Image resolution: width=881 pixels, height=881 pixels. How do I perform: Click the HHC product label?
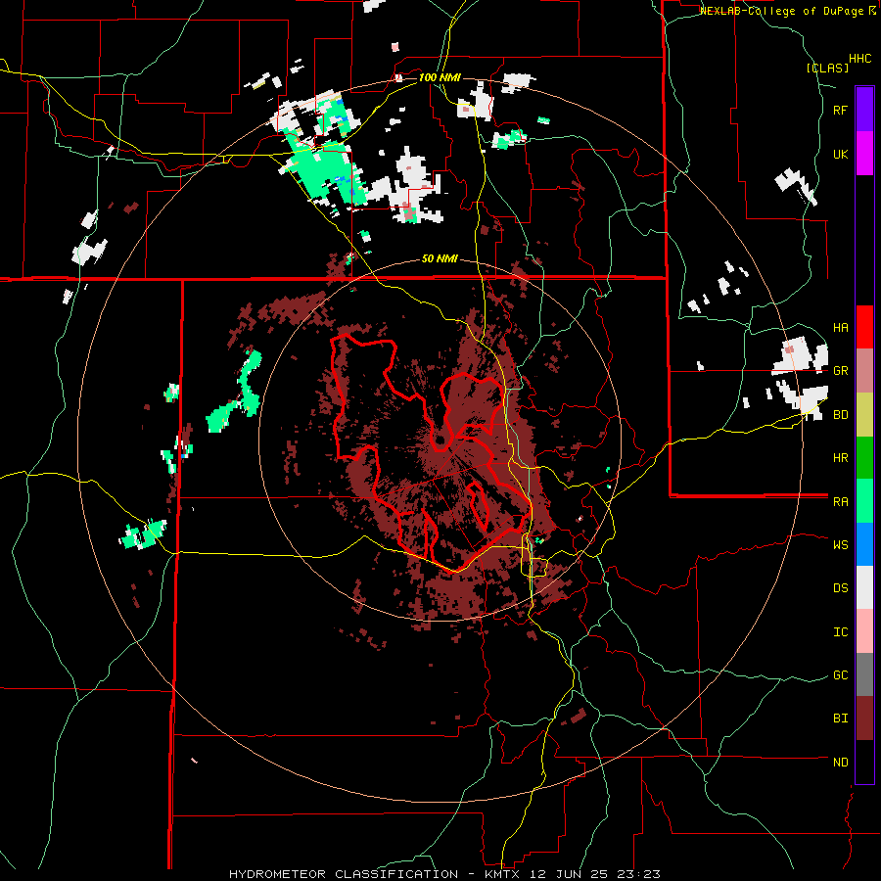point(859,59)
